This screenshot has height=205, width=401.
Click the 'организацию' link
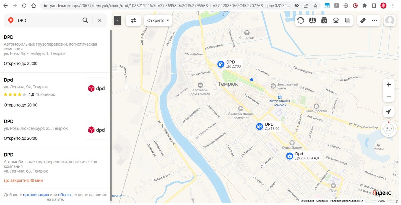click(36, 195)
